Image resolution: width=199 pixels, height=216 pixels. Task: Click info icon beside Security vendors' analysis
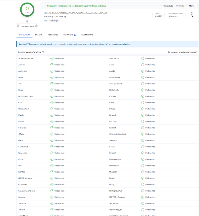click(x=43, y=52)
